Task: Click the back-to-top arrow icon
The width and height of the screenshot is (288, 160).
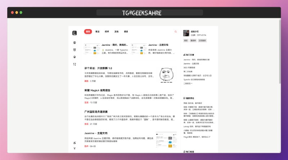Action: [75, 148]
